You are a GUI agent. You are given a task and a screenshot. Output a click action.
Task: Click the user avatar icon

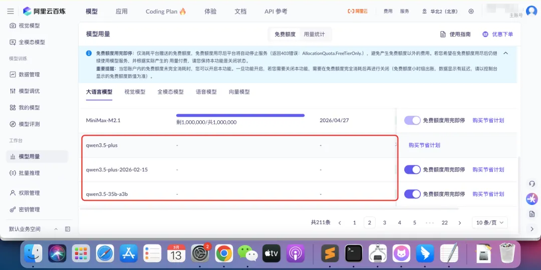[531, 11]
